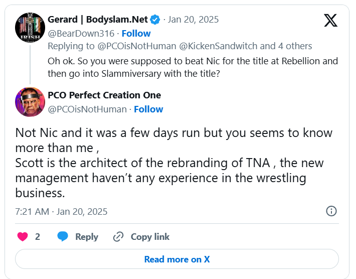This screenshot has height=279, width=356.
Task: Click the Read more on X button
Action: pos(177,259)
